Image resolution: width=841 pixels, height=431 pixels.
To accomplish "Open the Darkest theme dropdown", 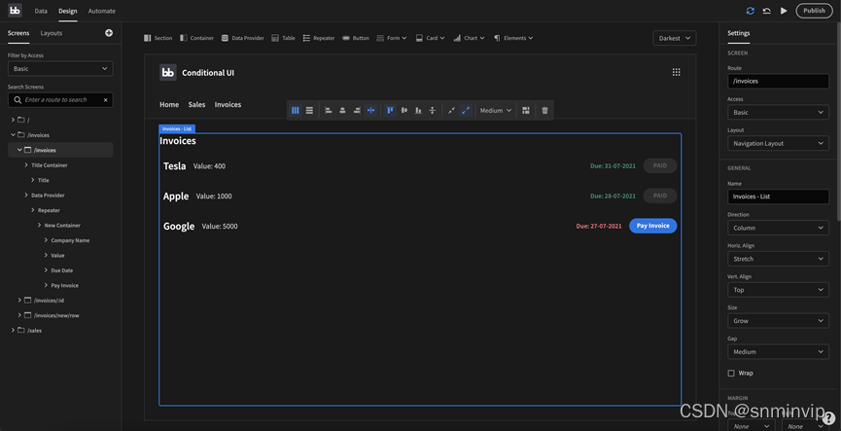I will [x=674, y=38].
